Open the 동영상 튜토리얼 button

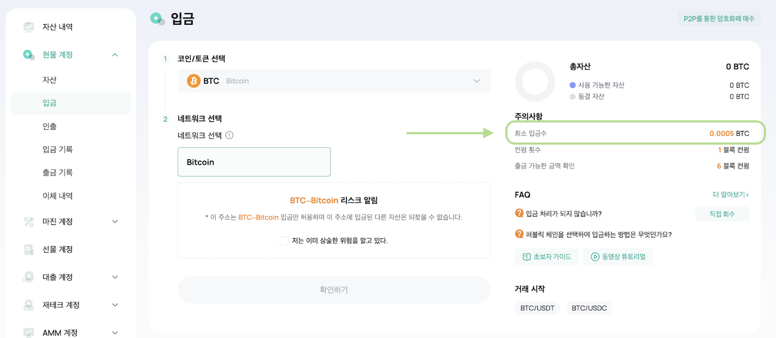618,257
